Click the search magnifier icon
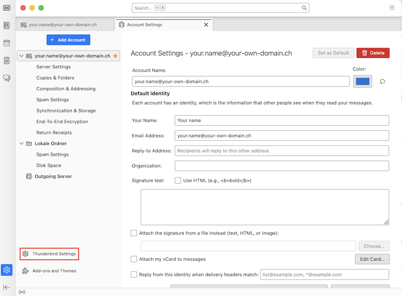The image size is (402, 296). pyautogui.click(x=304, y=8)
